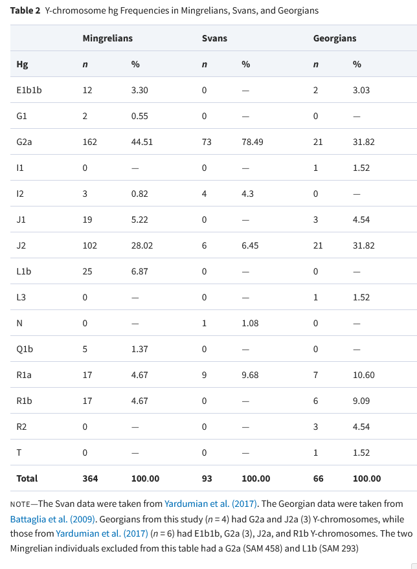This screenshot has width=417, height=569.
Task: Click the Georgians column header
Action: tap(335, 38)
